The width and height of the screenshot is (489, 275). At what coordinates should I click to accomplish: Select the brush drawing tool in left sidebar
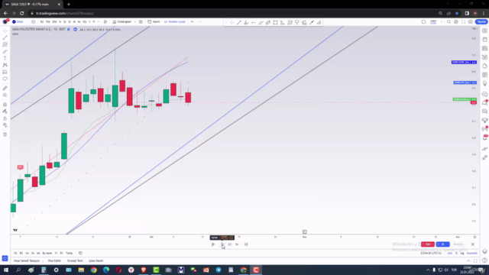(5, 51)
